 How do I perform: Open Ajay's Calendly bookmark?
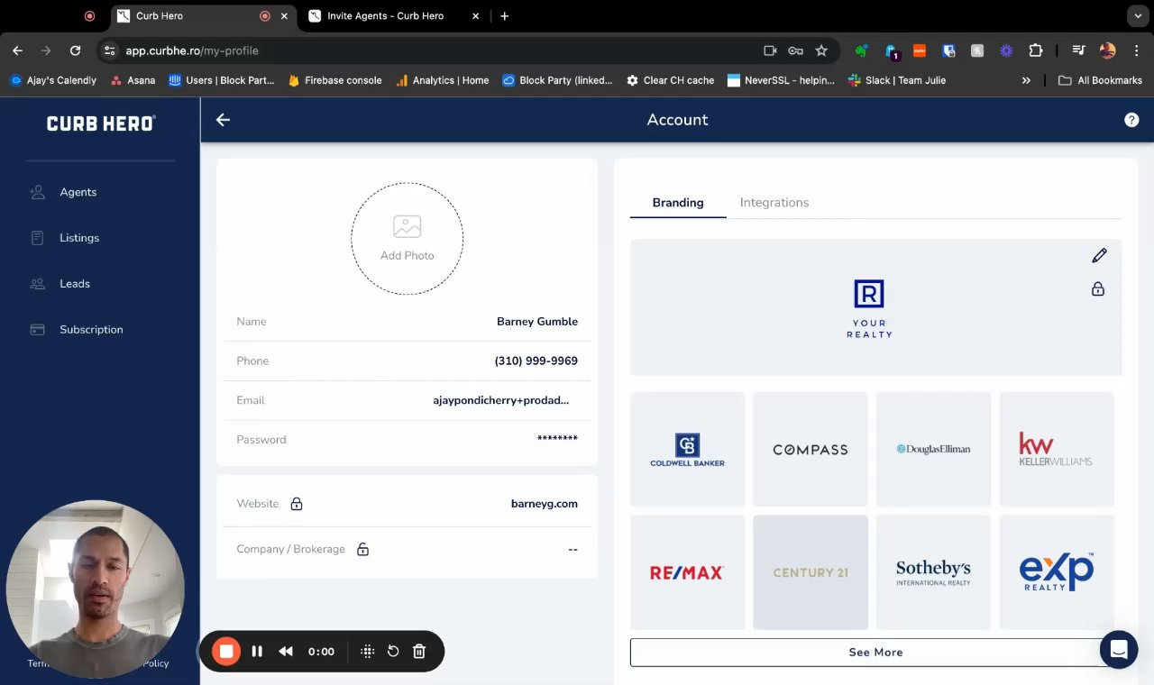53,80
